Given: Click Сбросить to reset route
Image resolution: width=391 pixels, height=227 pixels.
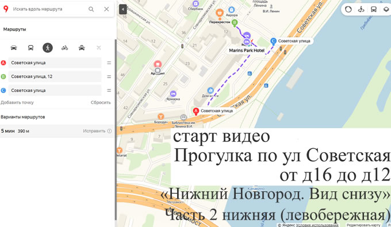Looking at the screenshot, I should (x=101, y=102).
